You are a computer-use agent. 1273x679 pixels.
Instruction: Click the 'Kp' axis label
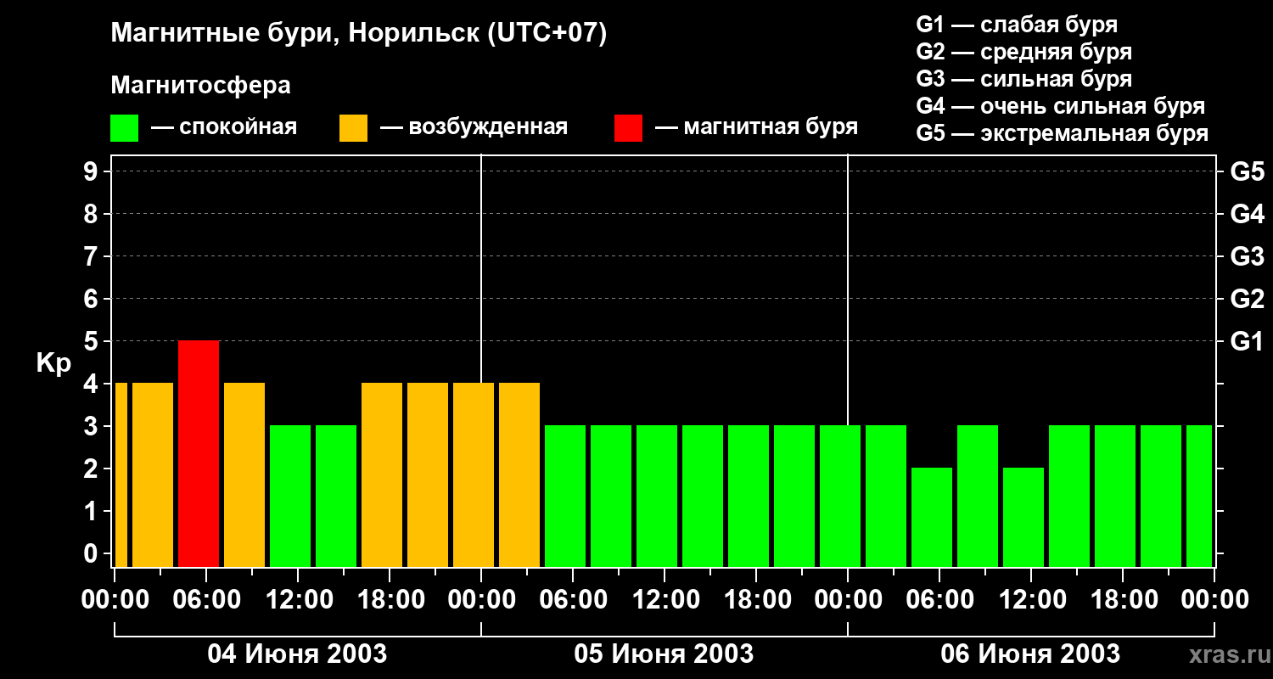click(53, 363)
